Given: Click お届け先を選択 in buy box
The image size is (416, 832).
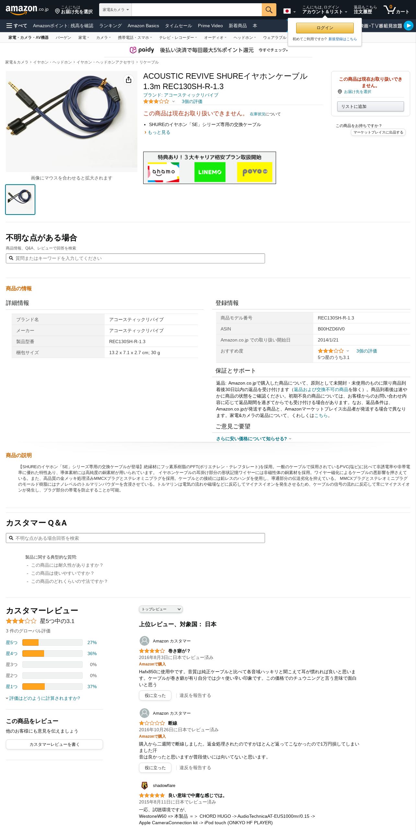Looking at the screenshot, I should click(x=357, y=92).
